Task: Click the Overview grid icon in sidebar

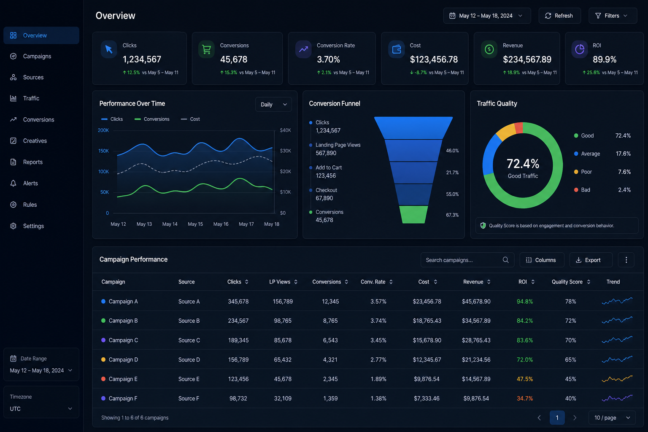Action: point(13,35)
